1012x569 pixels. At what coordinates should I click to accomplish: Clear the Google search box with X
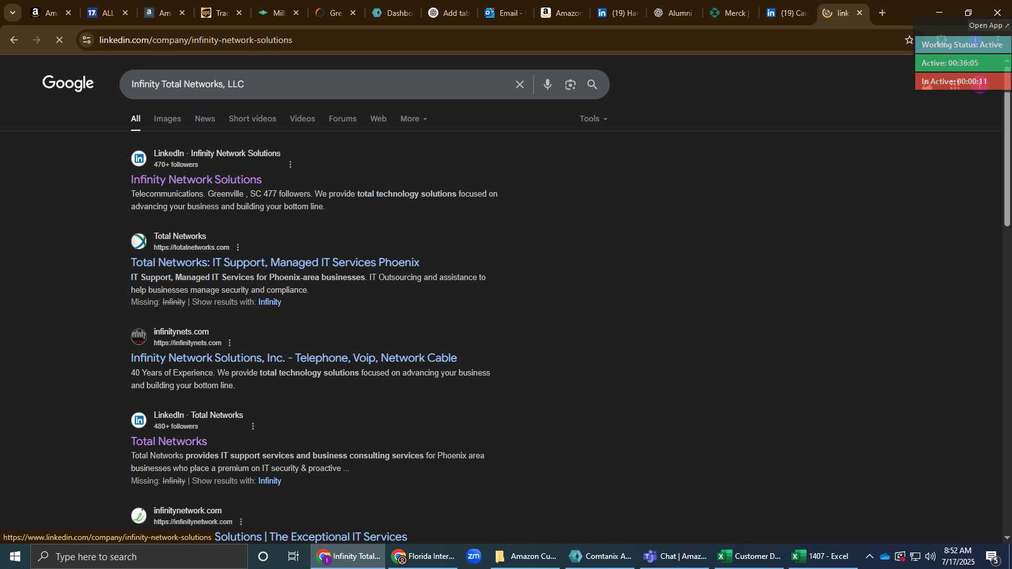[x=520, y=85]
